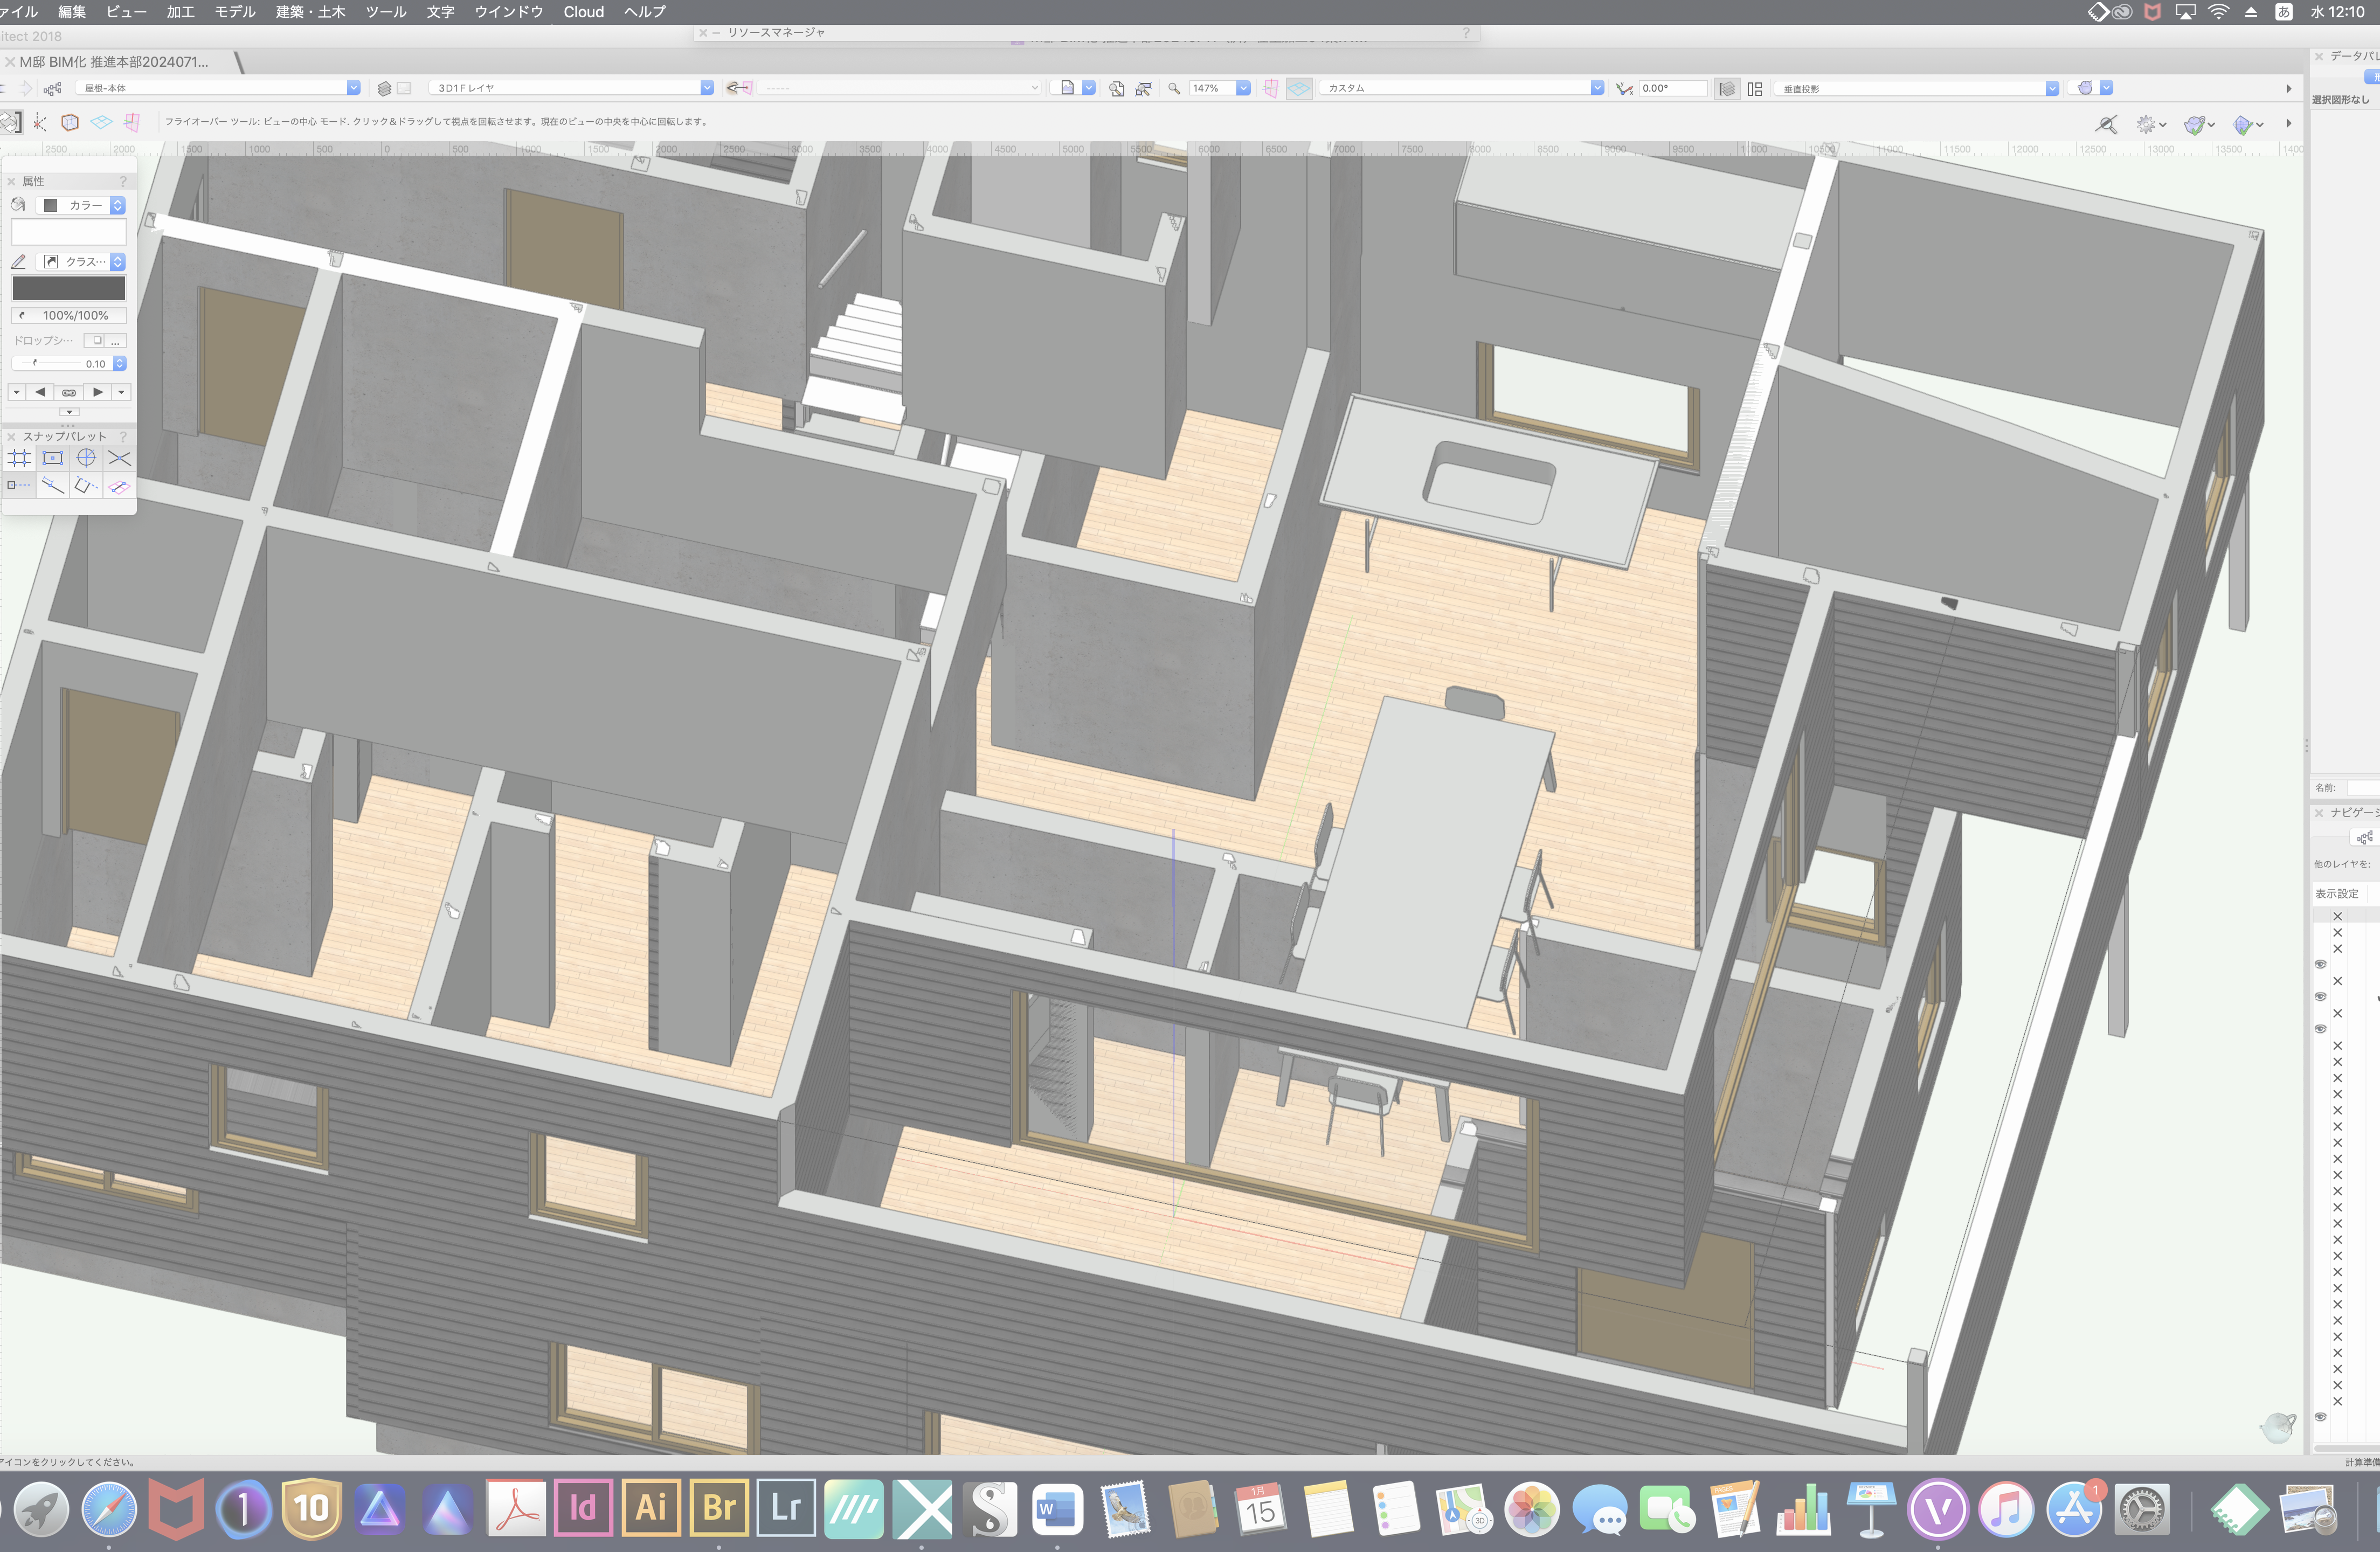This screenshot has height=1552, width=2380.
Task: Click the Flyover interactive origin mode icon
Action: coord(39,122)
